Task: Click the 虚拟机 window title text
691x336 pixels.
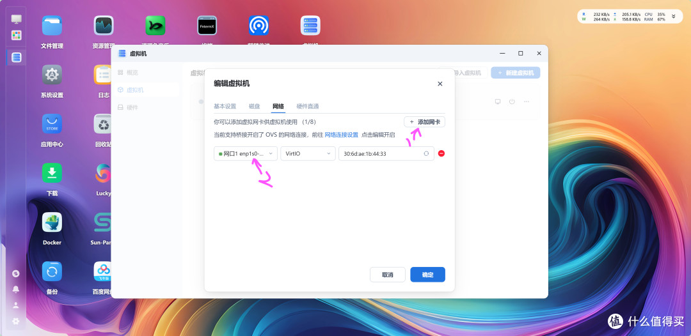Action: (x=138, y=54)
